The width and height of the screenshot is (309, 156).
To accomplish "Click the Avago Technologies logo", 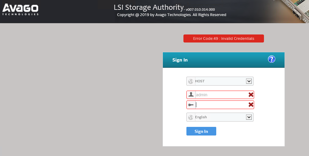I will tap(20, 10).
